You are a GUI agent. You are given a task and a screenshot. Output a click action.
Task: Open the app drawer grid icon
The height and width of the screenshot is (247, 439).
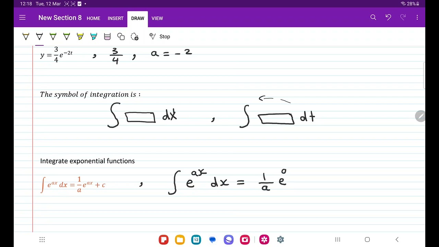pos(42,239)
